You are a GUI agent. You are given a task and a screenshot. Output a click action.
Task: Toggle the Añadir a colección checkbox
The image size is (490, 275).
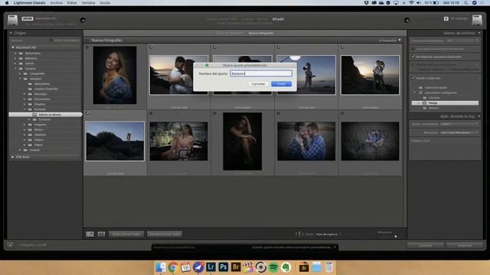pos(413,78)
